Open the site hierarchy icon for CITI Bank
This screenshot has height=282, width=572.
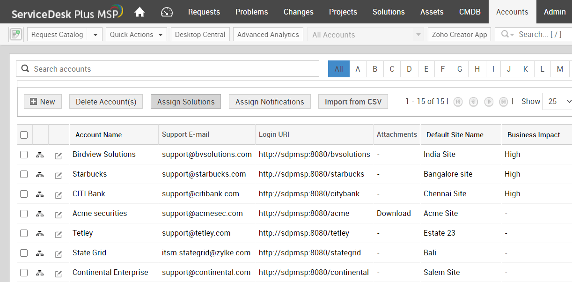[40, 194]
